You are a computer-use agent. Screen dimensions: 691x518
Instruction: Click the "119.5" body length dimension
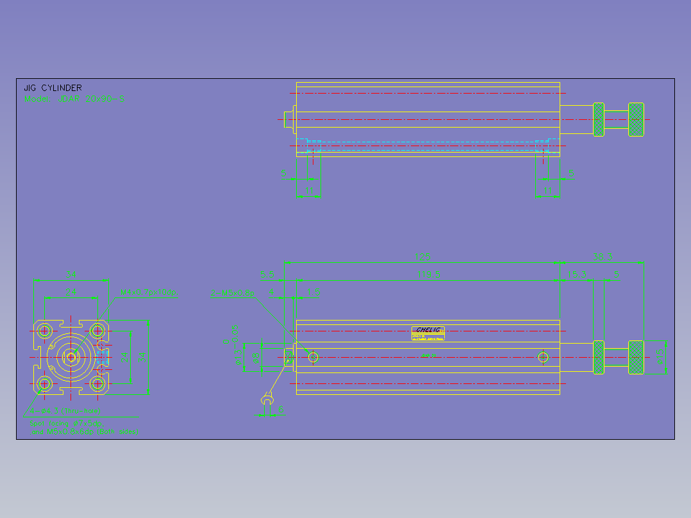coord(428,274)
